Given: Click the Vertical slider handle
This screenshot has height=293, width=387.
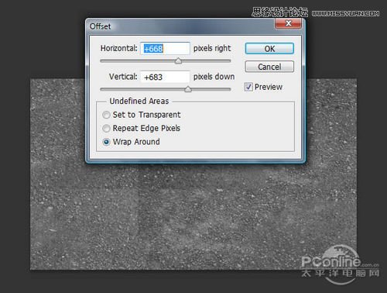Looking at the screenshot, I should tap(188, 89).
